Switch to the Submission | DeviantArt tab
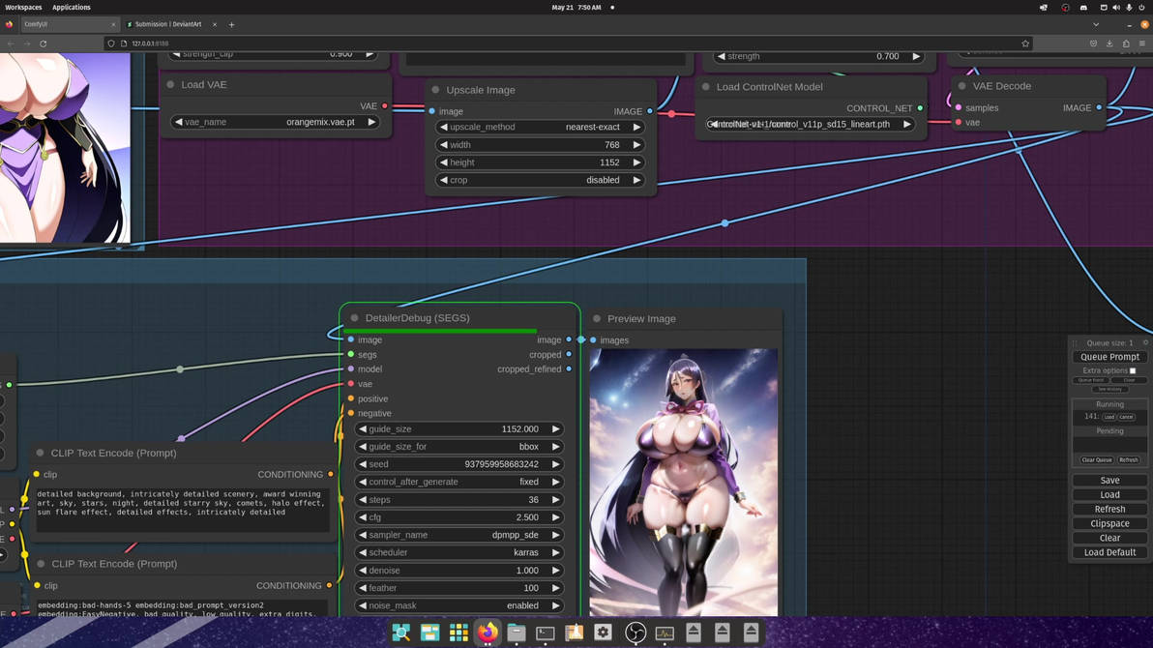Image resolution: width=1153 pixels, height=648 pixels. pyautogui.click(x=168, y=24)
